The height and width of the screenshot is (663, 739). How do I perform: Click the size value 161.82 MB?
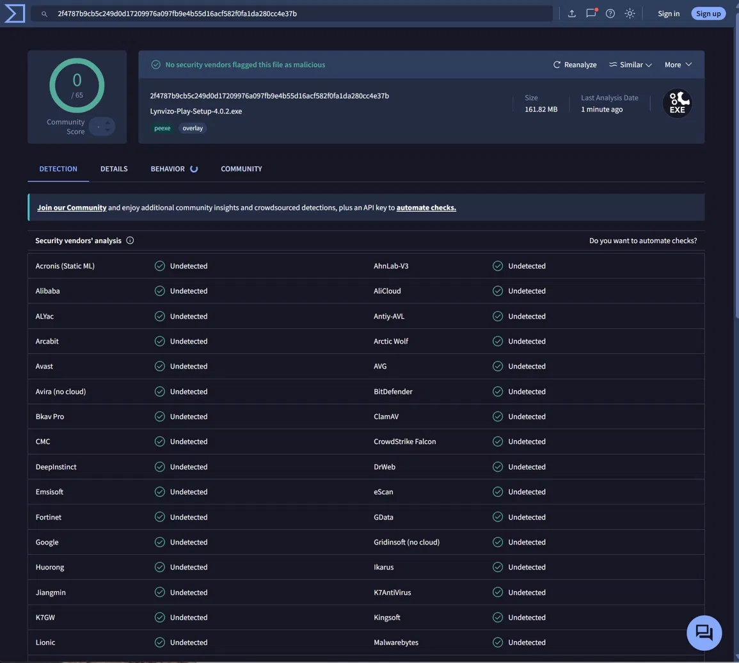541,109
